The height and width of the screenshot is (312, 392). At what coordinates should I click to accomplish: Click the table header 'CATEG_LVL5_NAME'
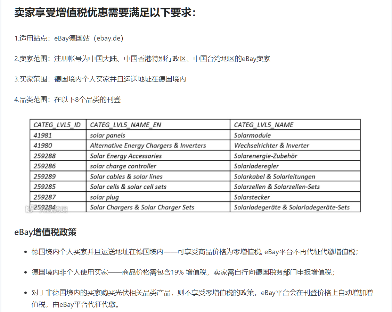click(295, 125)
